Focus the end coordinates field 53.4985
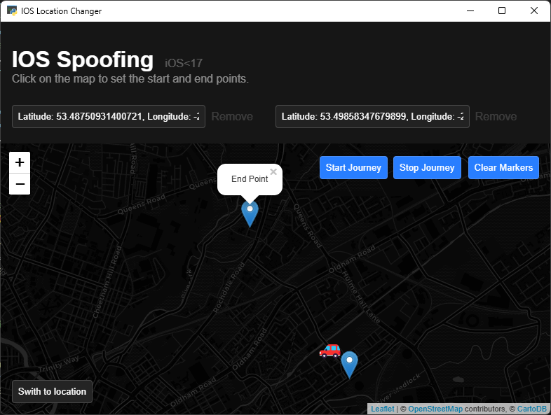The height and width of the screenshot is (415, 551). pyautogui.click(x=372, y=117)
